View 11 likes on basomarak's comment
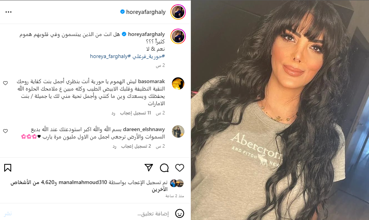 click(x=136, y=113)
